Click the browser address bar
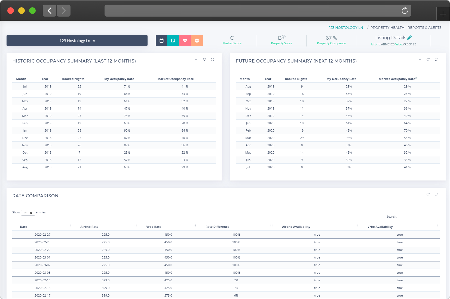The image size is (450, 299). (258, 11)
